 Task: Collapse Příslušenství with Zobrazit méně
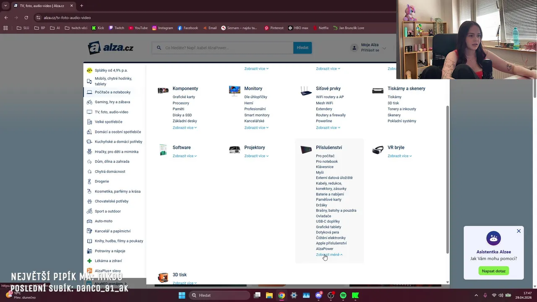point(329,255)
